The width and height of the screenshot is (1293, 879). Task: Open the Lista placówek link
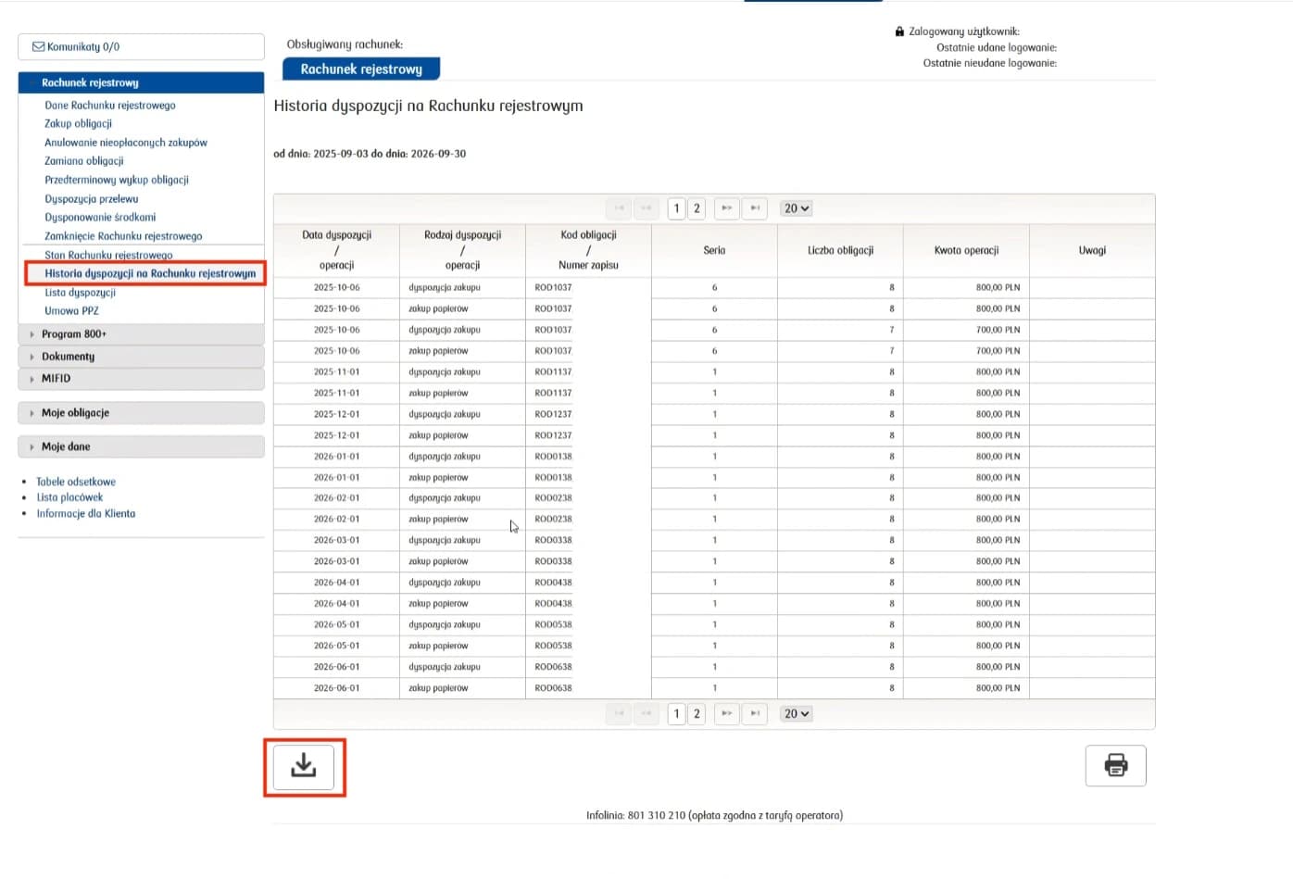pos(69,497)
